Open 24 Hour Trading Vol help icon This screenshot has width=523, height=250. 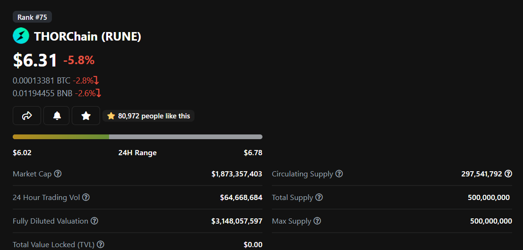[86, 197]
